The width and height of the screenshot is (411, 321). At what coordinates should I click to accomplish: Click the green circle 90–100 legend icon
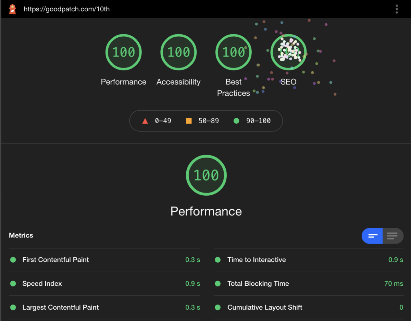pyautogui.click(x=236, y=121)
